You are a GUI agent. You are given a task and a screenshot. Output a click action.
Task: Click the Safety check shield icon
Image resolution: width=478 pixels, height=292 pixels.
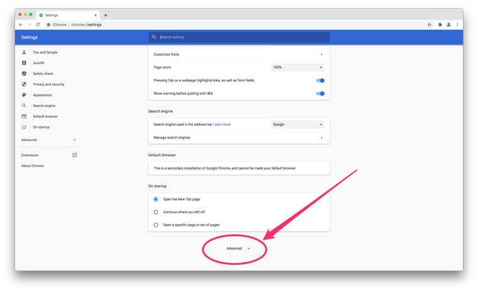tap(25, 74)
